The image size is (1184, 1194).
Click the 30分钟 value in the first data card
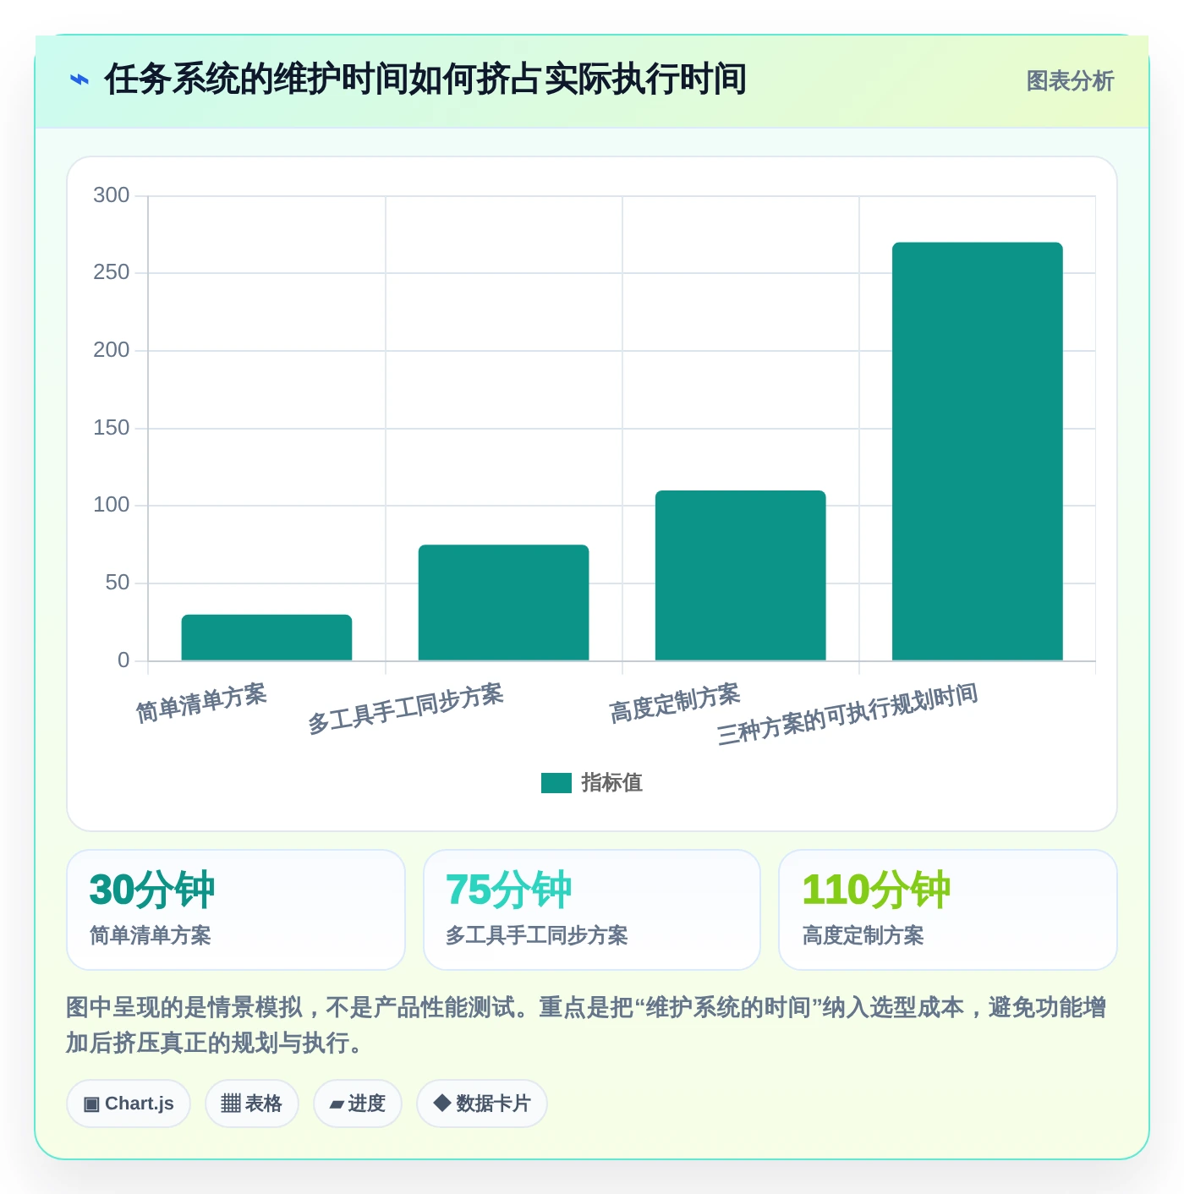point(152,890)
